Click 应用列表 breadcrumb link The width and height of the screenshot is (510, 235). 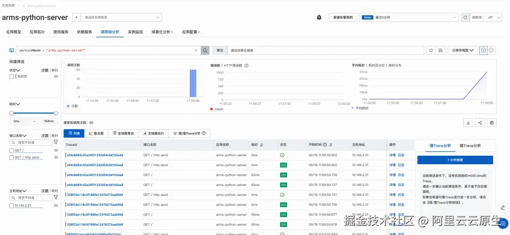pyautogui.click(x=8, y=6)
